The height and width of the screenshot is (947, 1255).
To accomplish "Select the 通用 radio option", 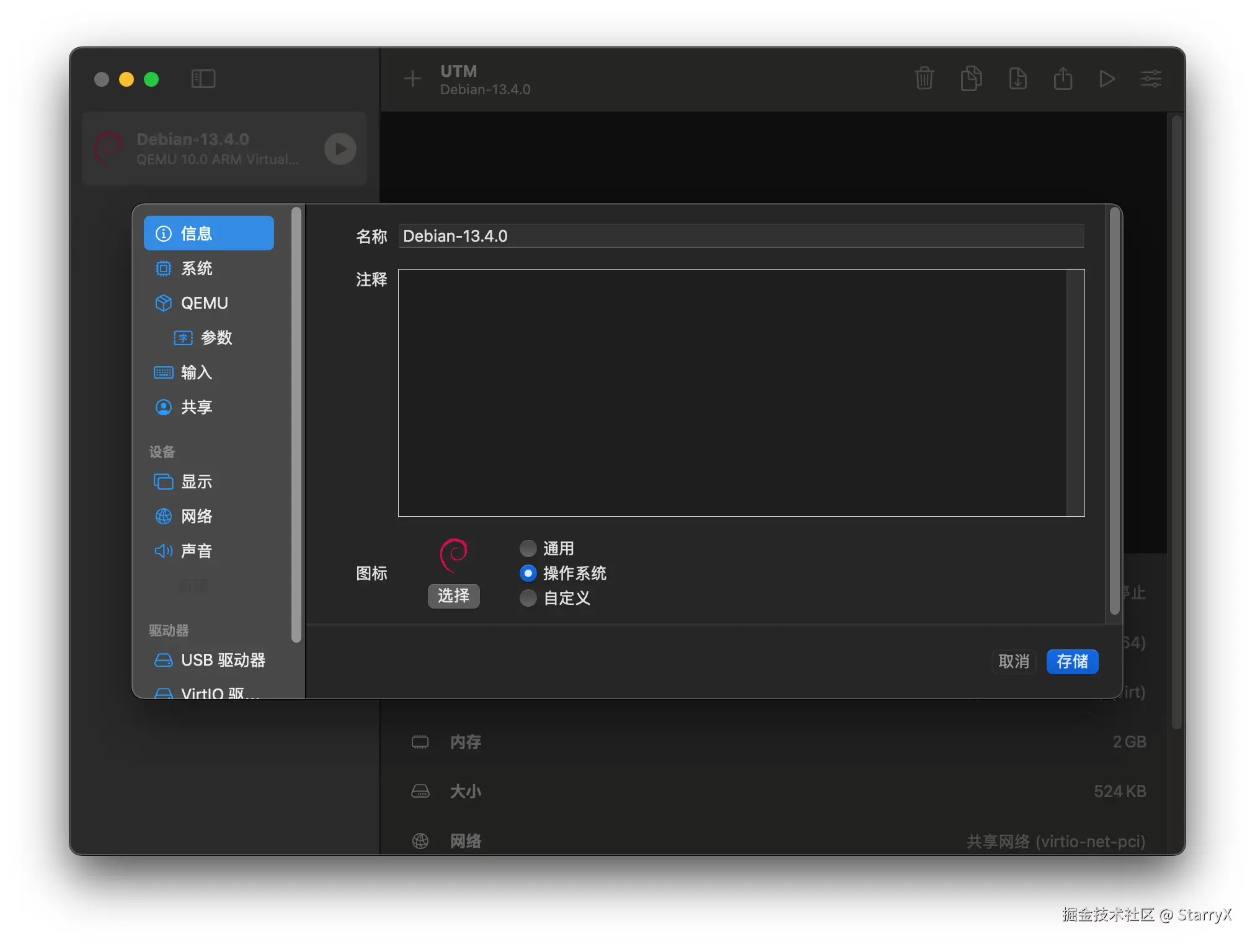I will 528,548.
